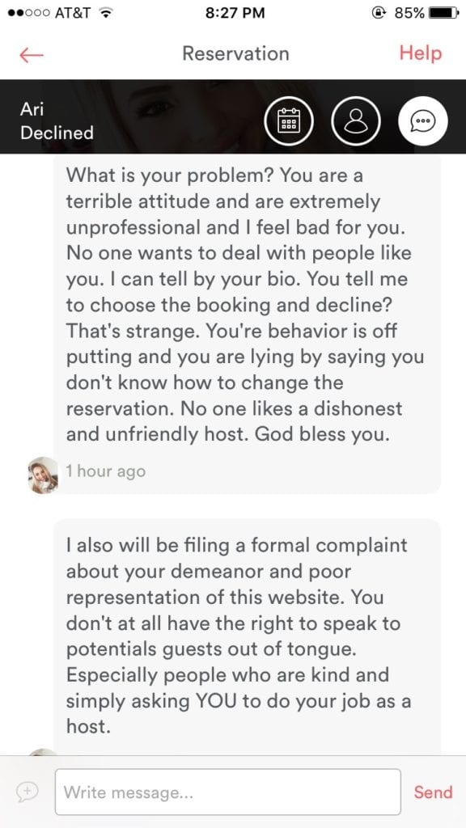
Task: Open the guest profile icon
Action: click(x=356, y=121)
